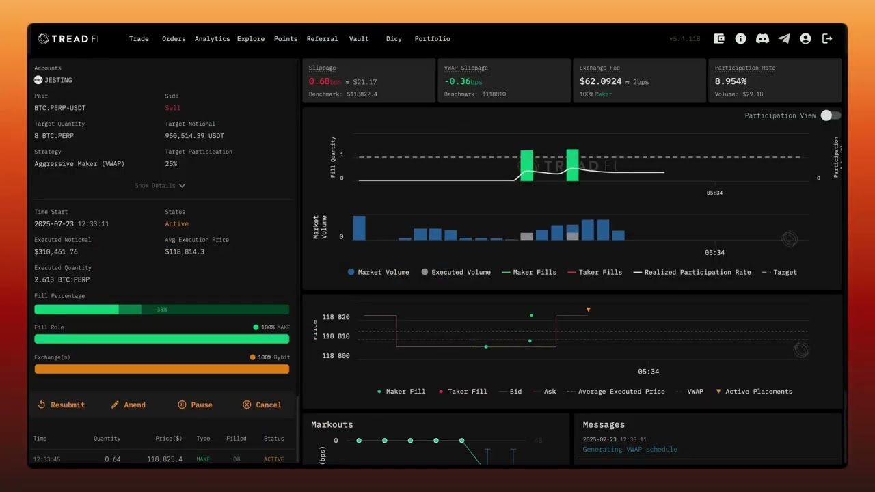Click the Cancel button label
This screenshot has height=492, width=875.
[269, 405]
